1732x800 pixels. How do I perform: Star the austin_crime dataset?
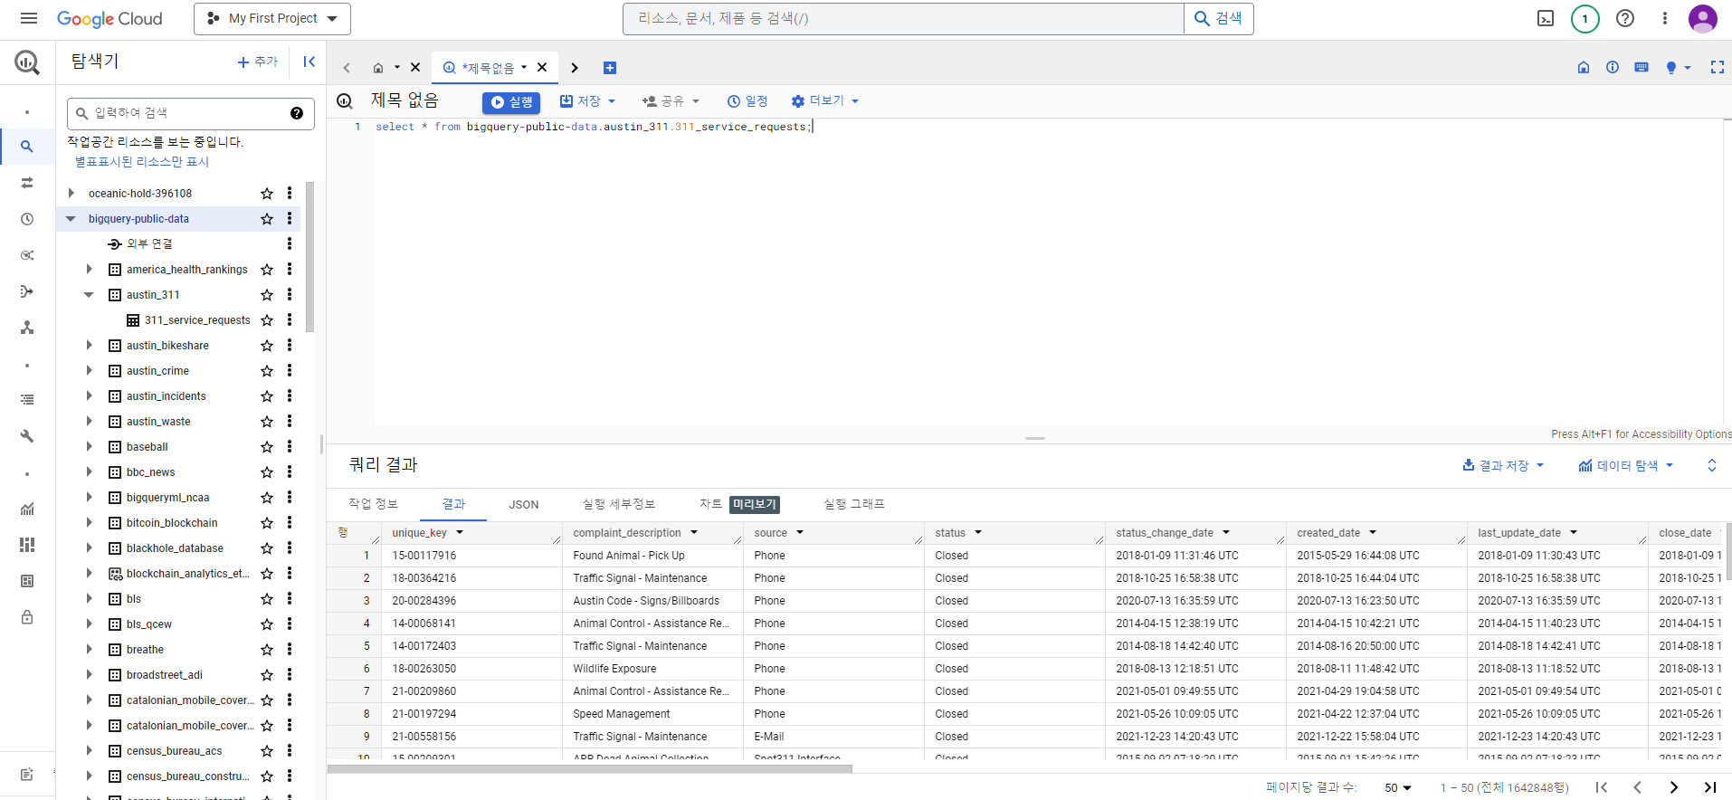(x=267, y=371)
